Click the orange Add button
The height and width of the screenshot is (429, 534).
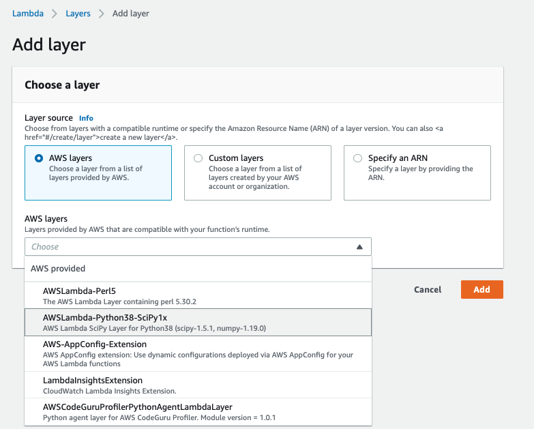tap(482, 289)
